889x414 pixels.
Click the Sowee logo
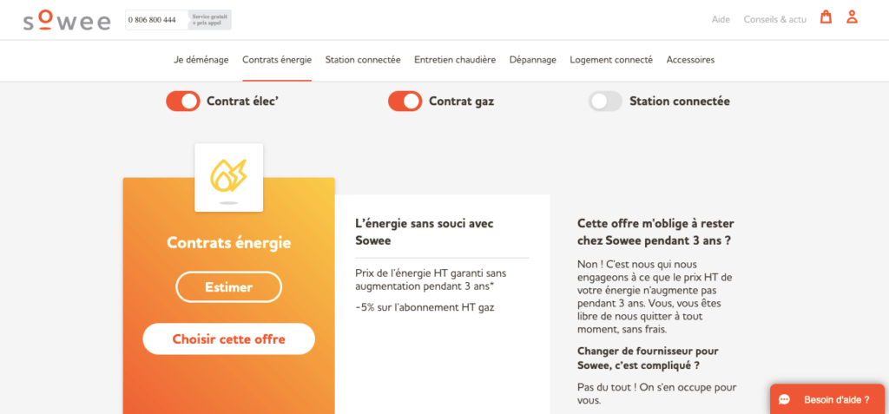click(x=66, y=20)
